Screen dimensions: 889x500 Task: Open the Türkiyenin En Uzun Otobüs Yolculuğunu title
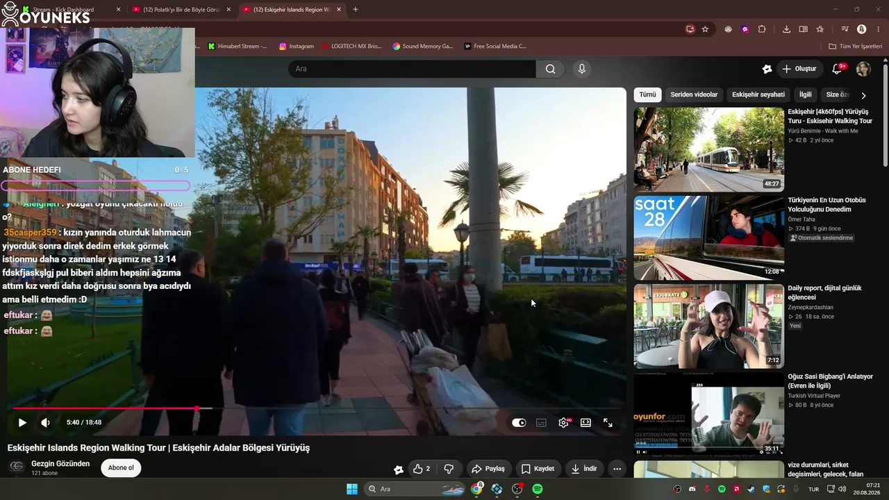point(827,205)
